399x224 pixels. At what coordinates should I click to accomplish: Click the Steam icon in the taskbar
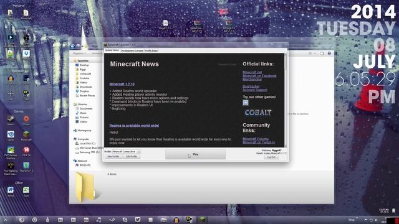[x=112, y=220]
